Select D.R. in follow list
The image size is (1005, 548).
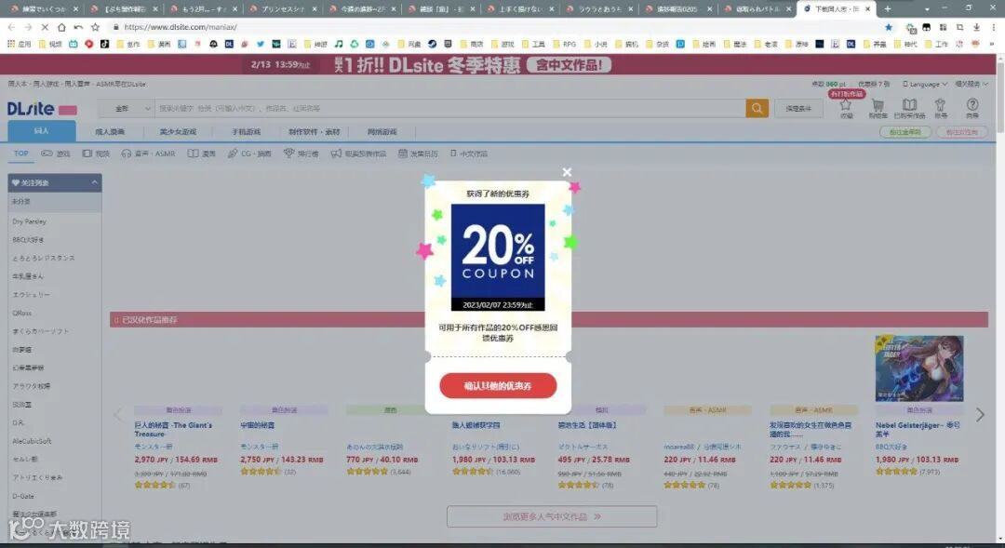(x=18, y=423)
